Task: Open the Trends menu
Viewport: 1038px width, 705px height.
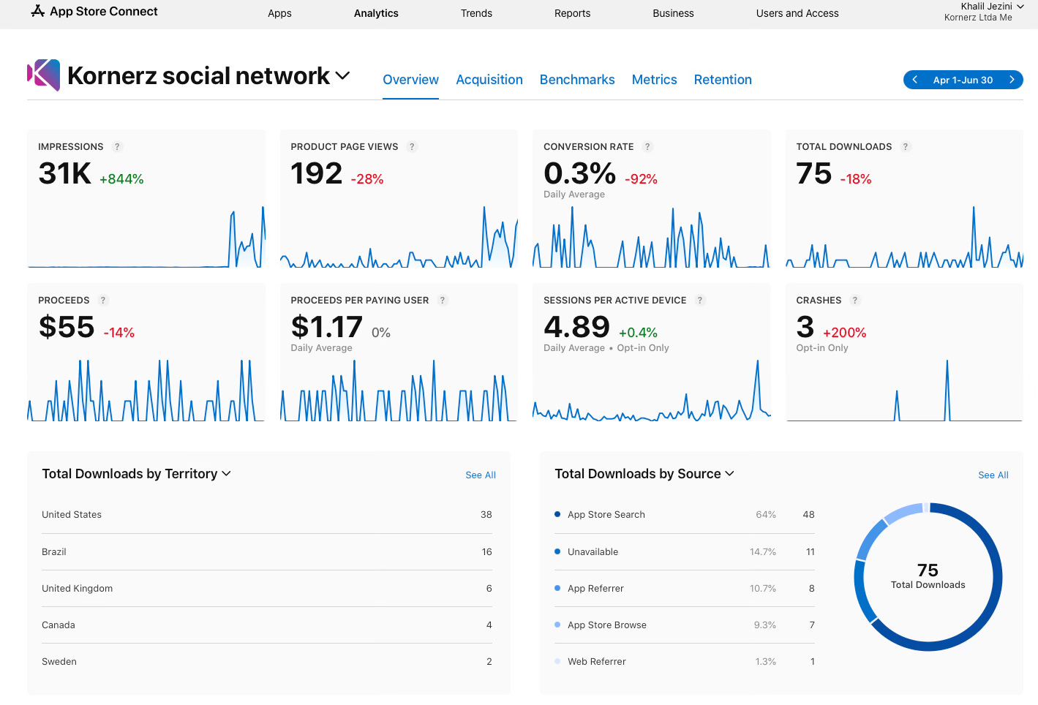Action: click(x=476, y=13)
